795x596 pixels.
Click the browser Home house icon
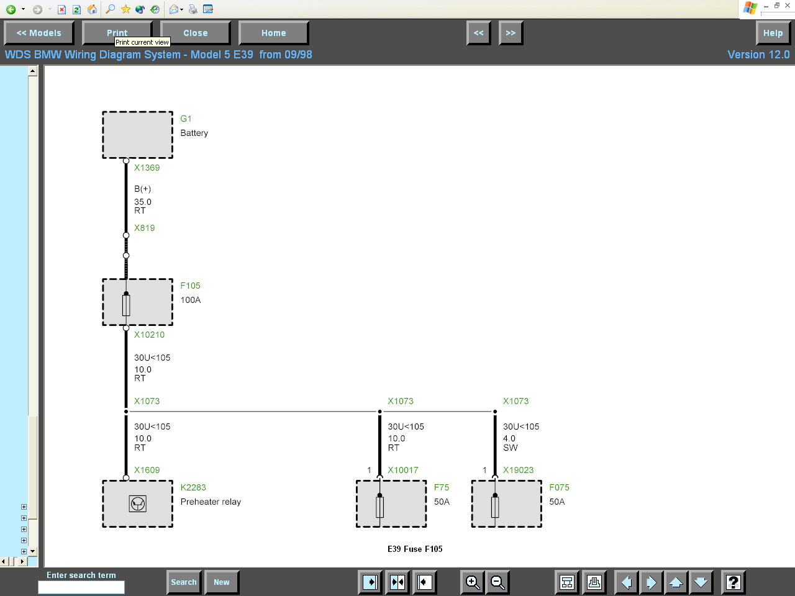[92, 9]
